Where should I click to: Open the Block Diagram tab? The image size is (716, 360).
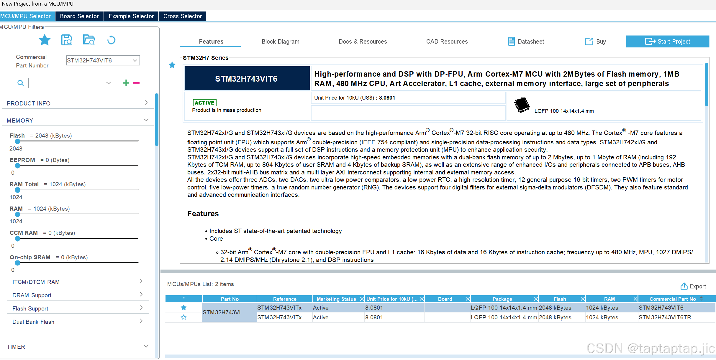point(280,42)
